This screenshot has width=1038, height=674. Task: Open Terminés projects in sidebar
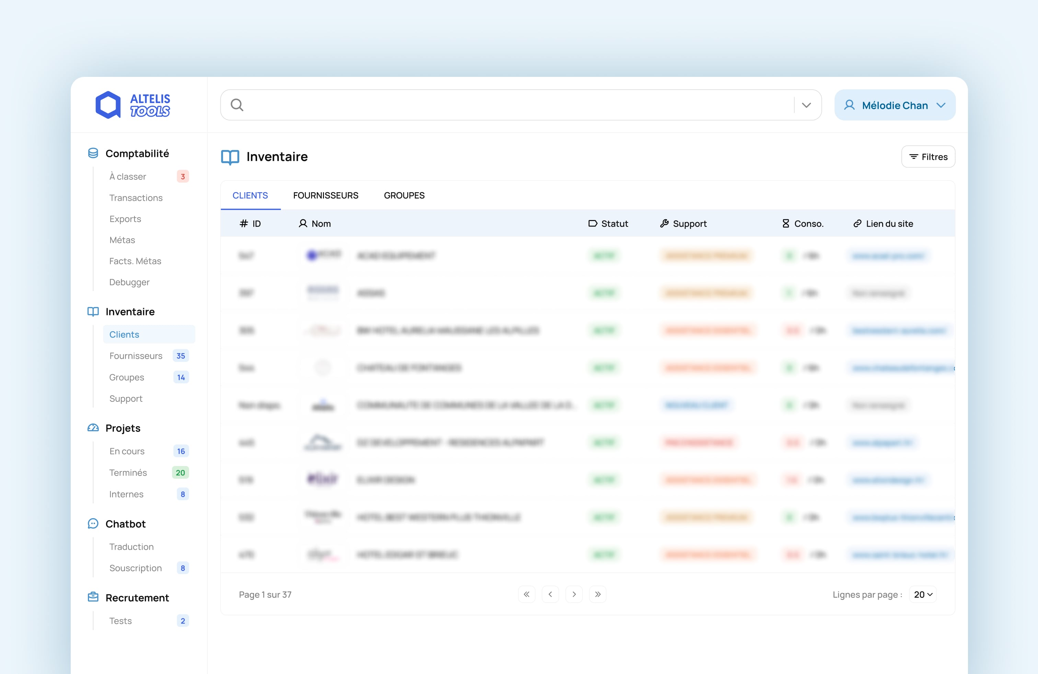(128, 473)
